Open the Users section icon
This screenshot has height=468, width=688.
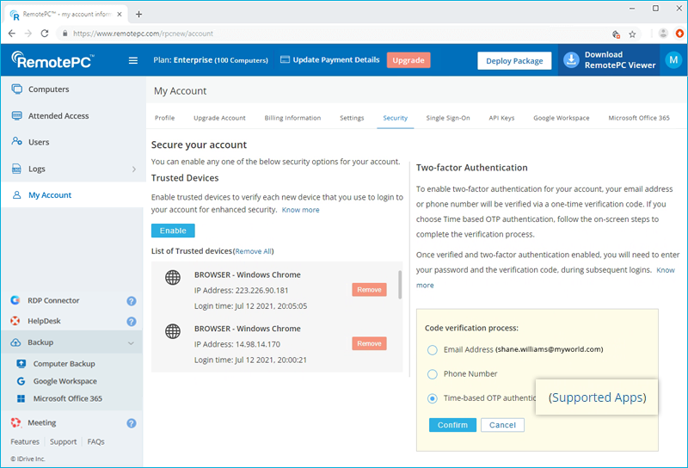point(16,142)
